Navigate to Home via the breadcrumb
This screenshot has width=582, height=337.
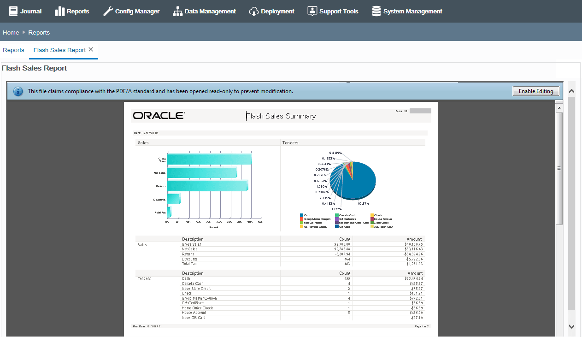pos(11,32)
